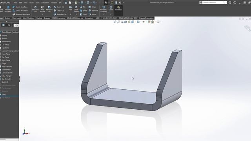Screen dimensions: 251x141
Task: Open the Hole Wizard tool
Action: coord(42,9)
